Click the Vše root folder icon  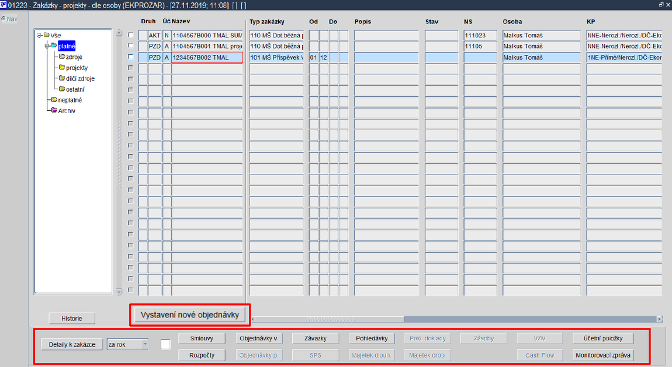click(46, 35)
